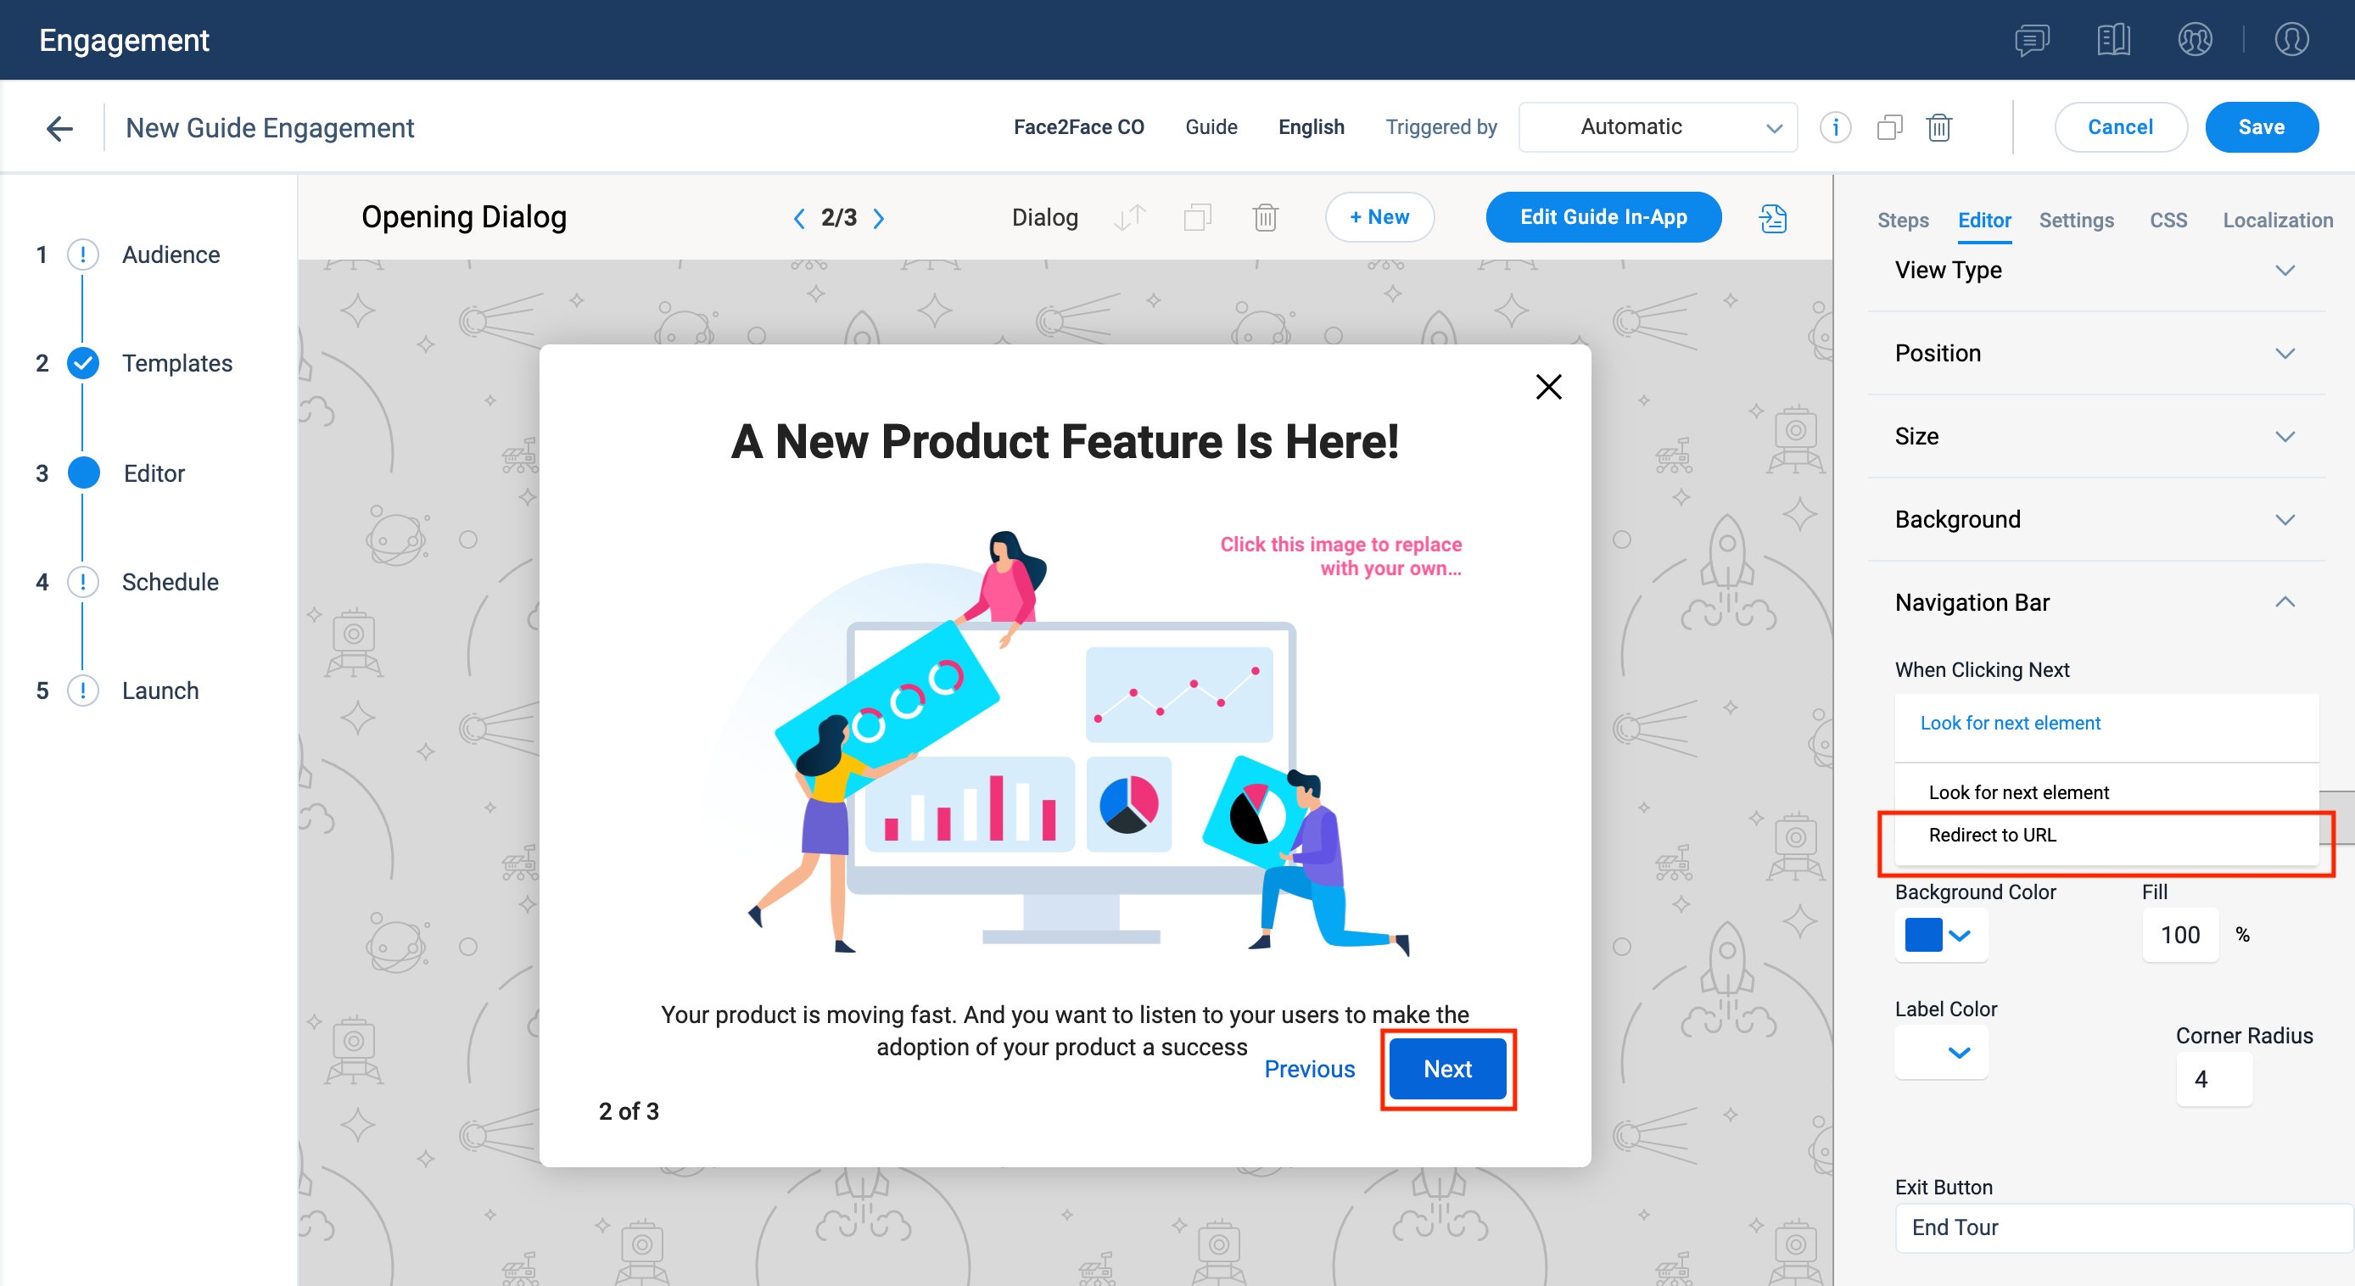
Task: Close the dialog preview with X
Action: click(x=1547, y=388)
